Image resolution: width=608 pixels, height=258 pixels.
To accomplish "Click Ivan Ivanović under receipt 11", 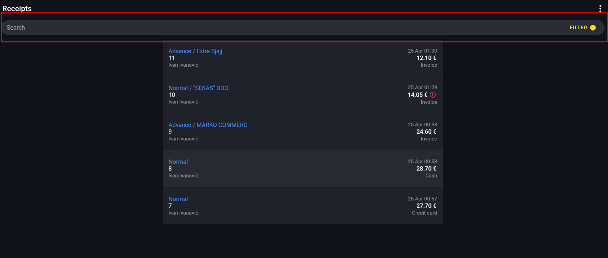I will [183, 65].
